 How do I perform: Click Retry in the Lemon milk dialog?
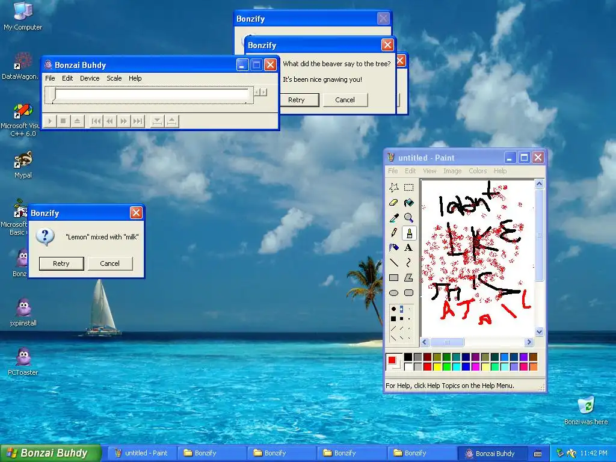pyautogui.click(x=61, y=263)
